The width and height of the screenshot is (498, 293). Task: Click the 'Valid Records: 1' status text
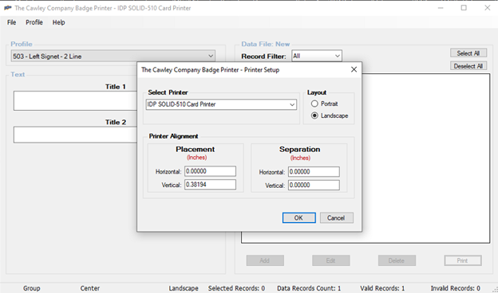click(382, 288)
